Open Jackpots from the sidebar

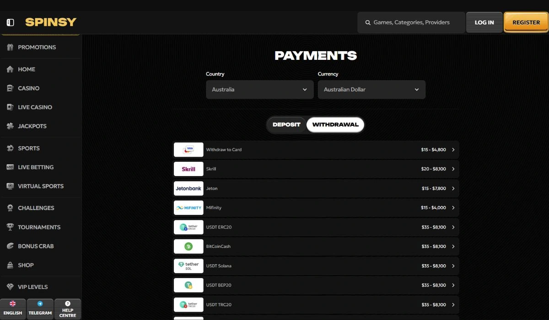point(32,126)
